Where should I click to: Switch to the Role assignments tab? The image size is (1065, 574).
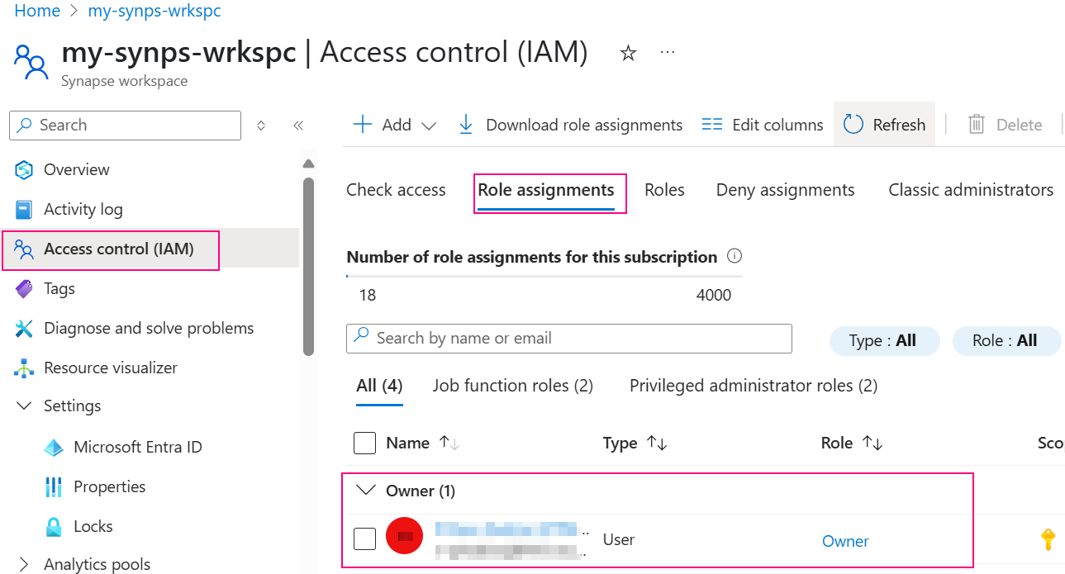[546, 190]
